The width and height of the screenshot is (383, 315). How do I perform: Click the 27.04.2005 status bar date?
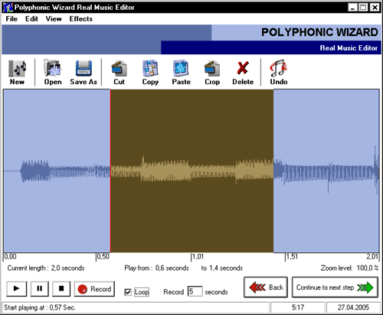tap(353, 307)
